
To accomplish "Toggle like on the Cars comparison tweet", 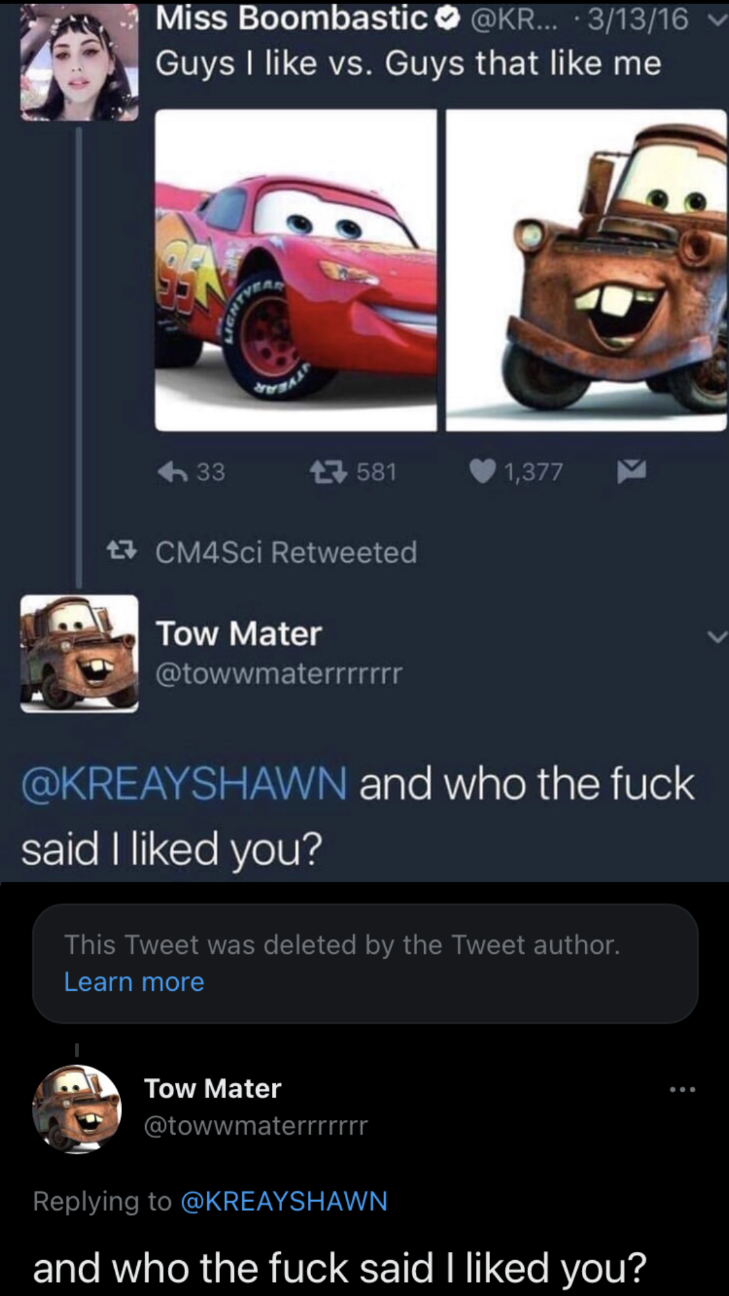I will 483,471.
